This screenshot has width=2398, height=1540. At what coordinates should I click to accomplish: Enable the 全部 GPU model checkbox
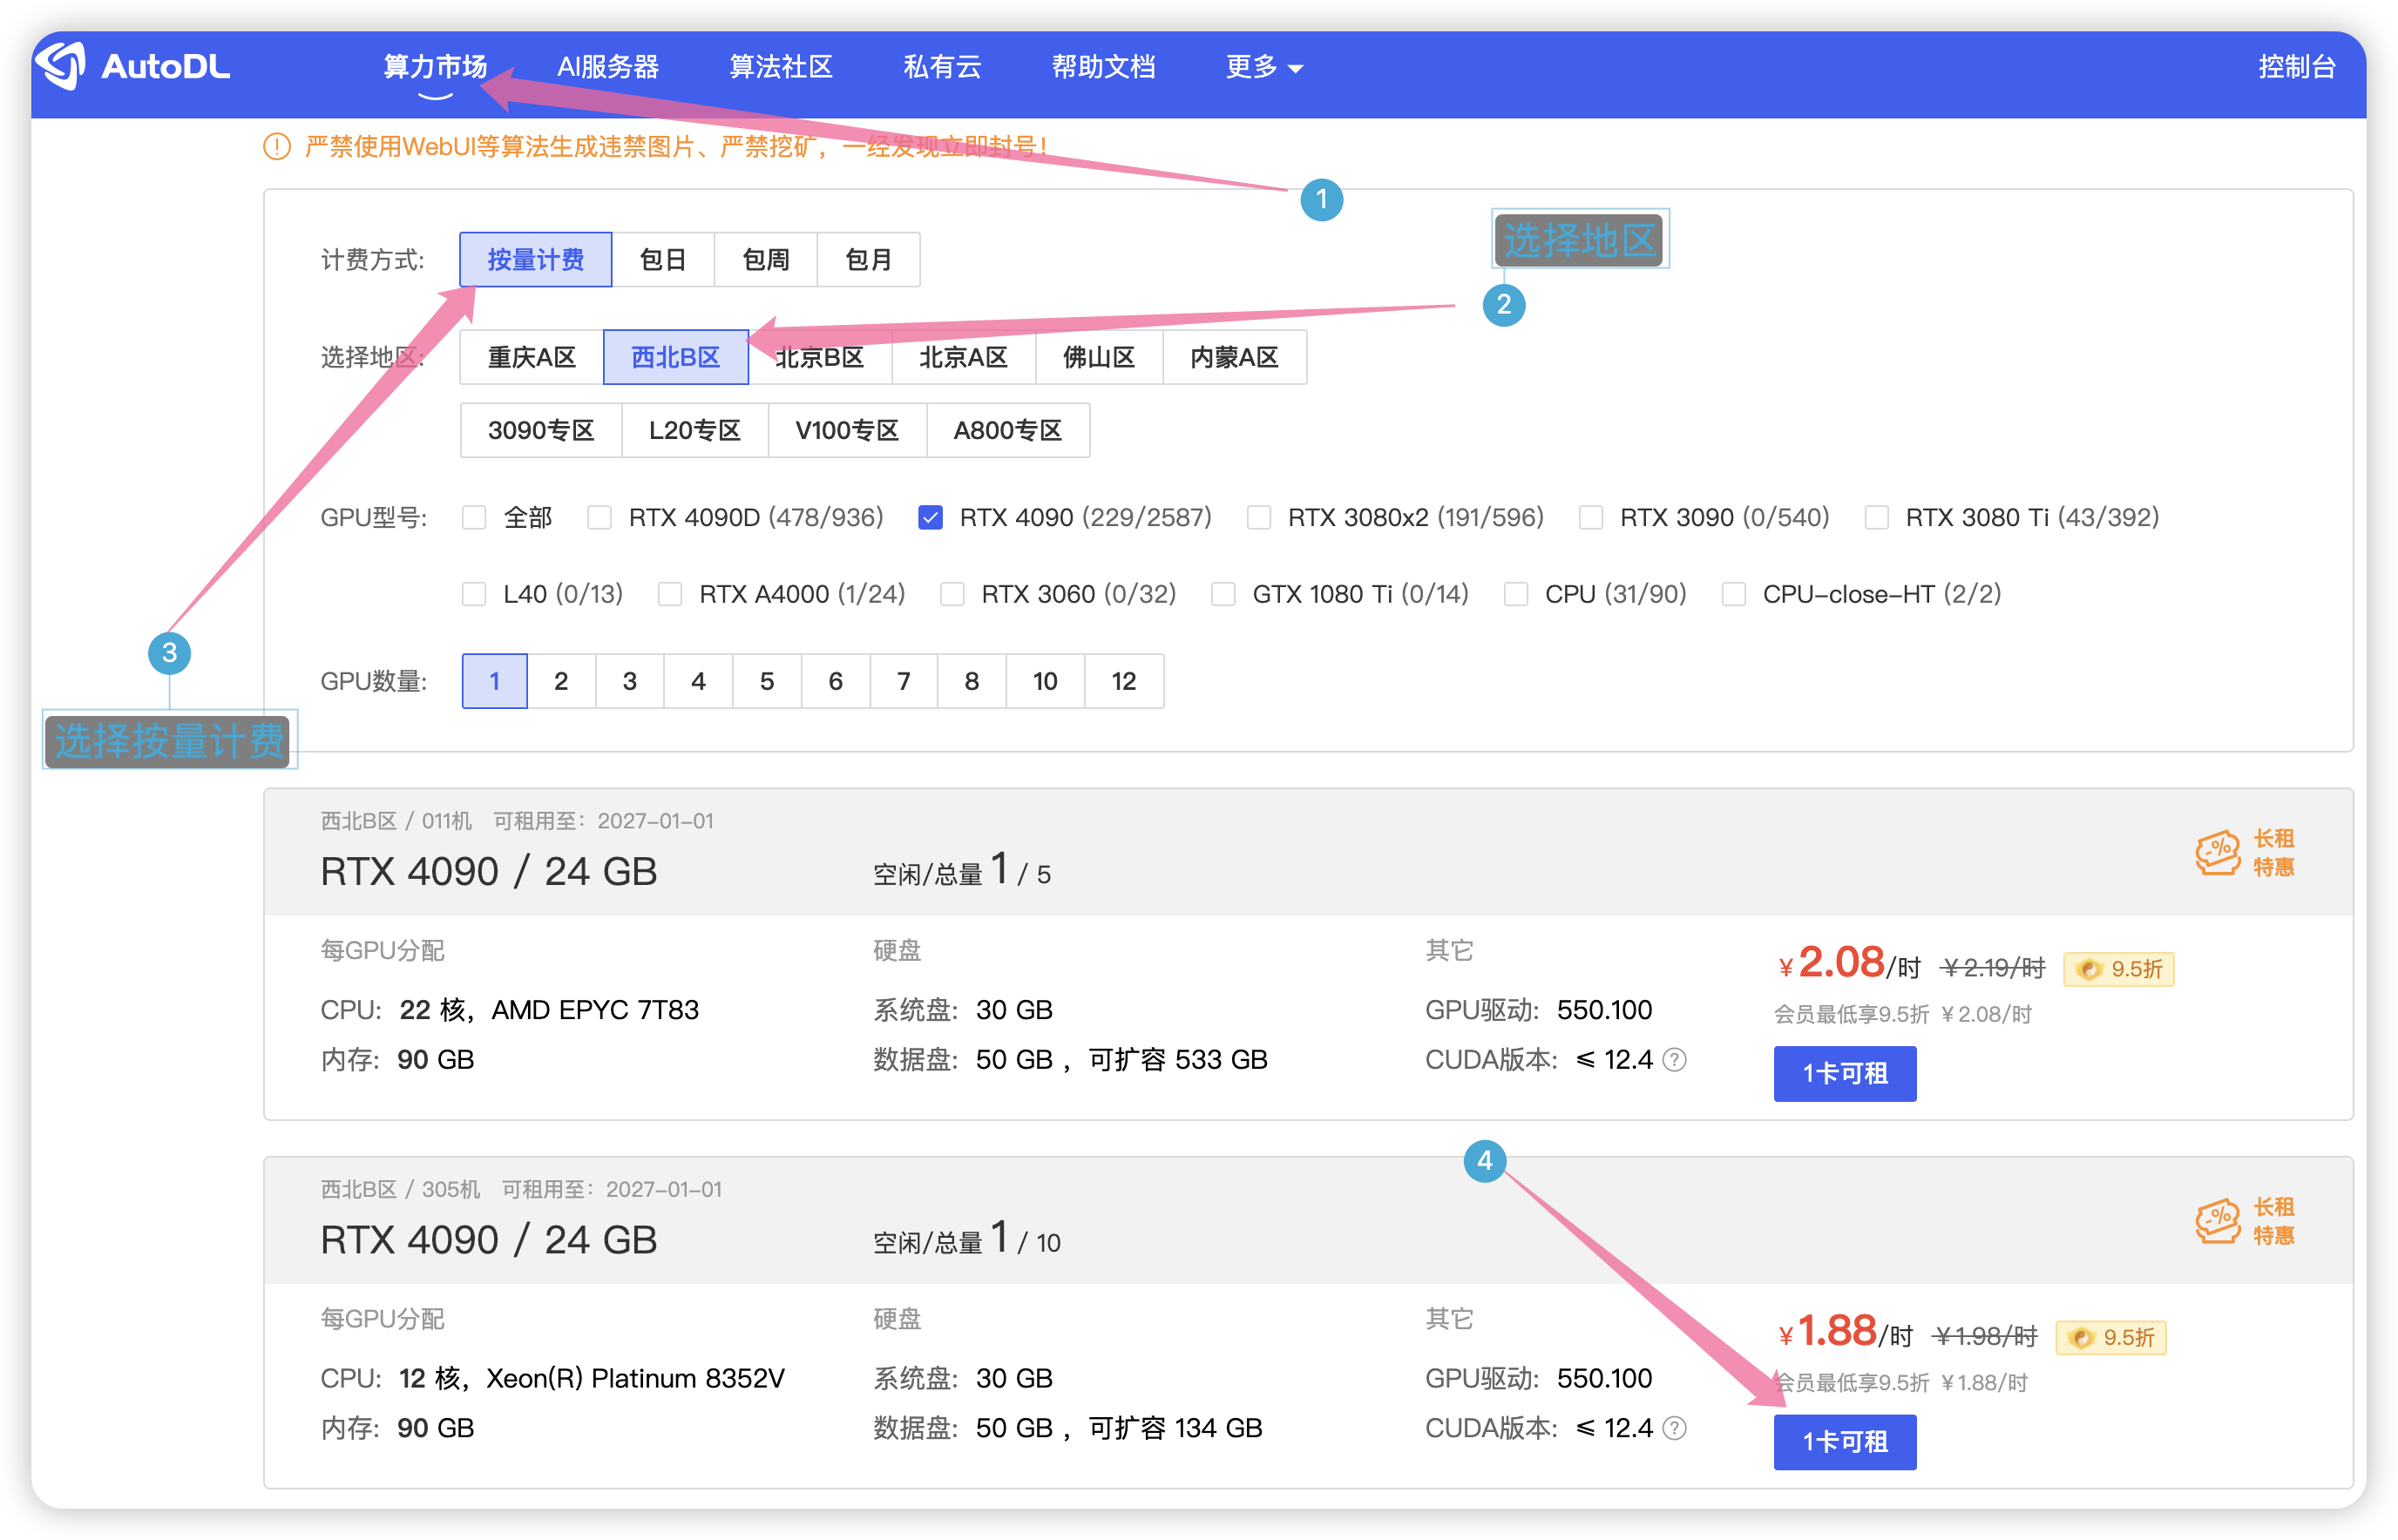[474, 517]
